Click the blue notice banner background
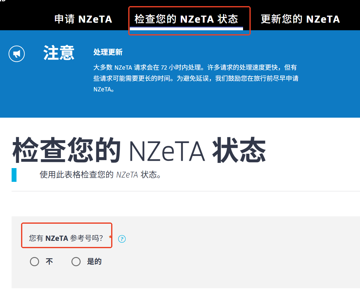 coord(321,92)
